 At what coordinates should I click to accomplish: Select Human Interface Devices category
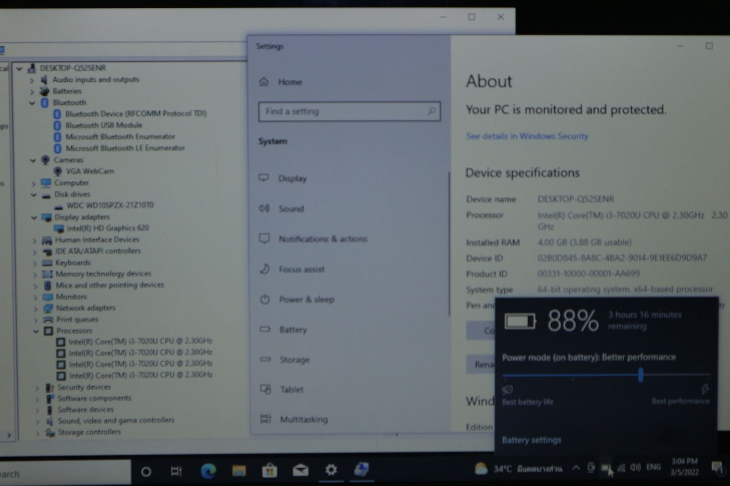pos(97,240)
